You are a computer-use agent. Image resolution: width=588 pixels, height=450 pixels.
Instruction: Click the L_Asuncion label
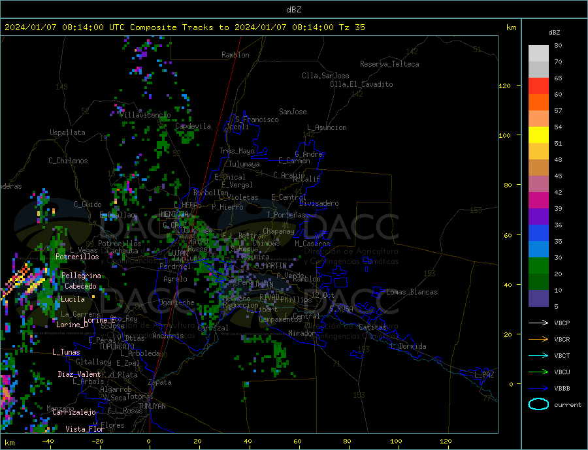click(x=327, y=127)
